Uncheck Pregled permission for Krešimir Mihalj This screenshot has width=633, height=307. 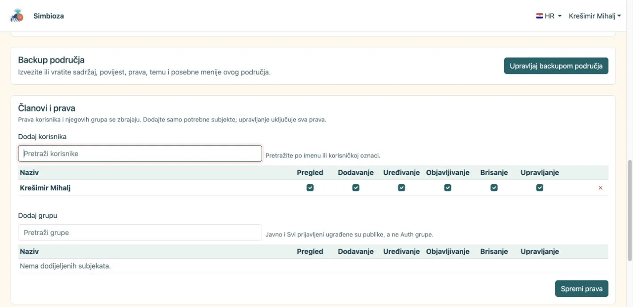[310, 188]
